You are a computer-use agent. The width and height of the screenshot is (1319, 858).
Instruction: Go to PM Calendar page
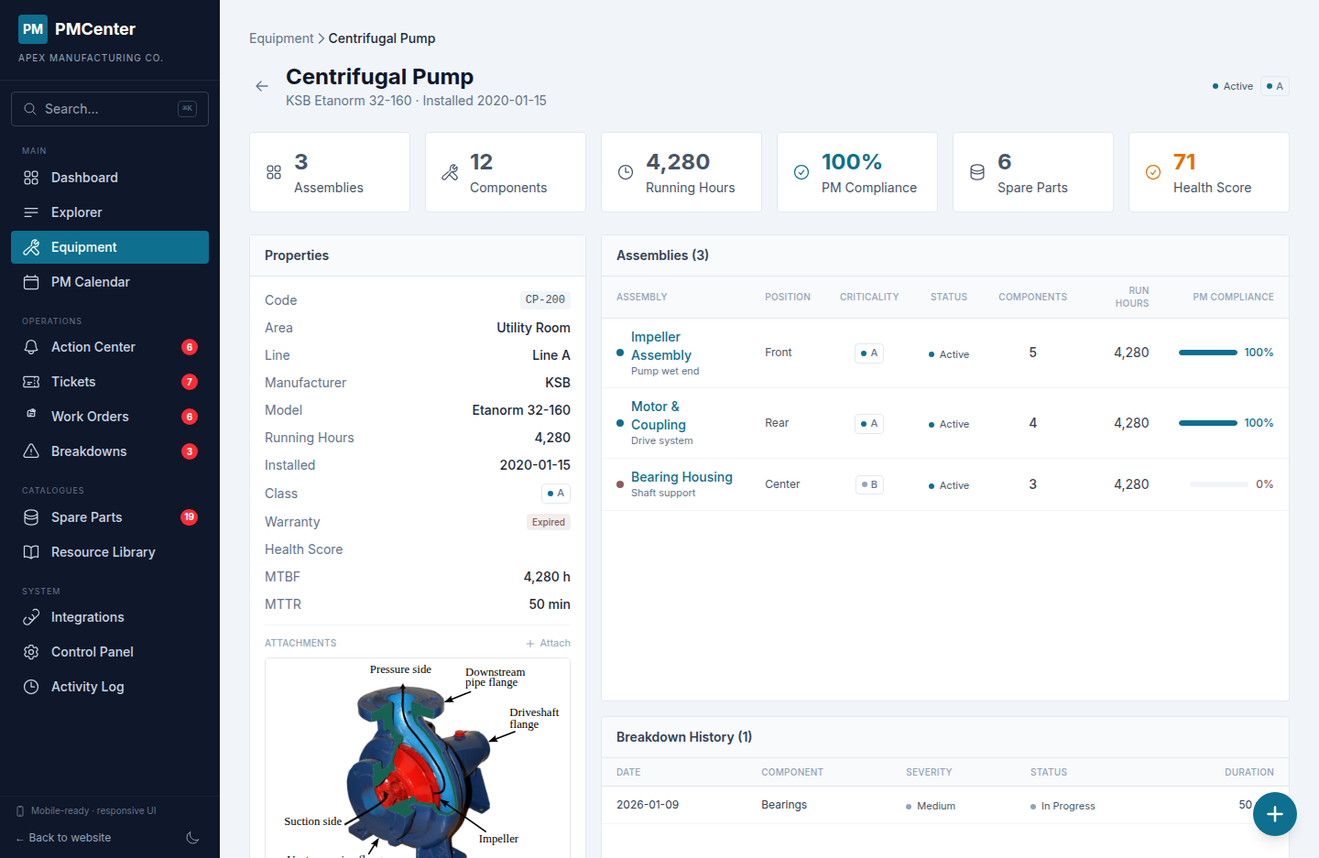click(90, 282)
